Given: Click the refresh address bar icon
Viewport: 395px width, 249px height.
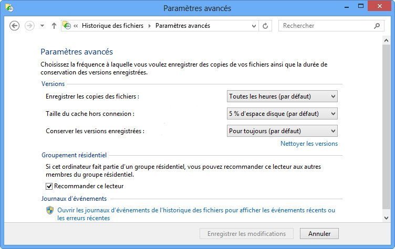Looking at the screenshot, I should (265, 26).
